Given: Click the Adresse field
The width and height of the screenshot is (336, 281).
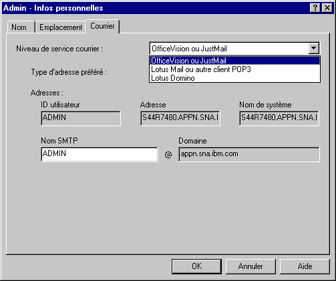Looking at the screenshot, I should (x=180, y=118).
